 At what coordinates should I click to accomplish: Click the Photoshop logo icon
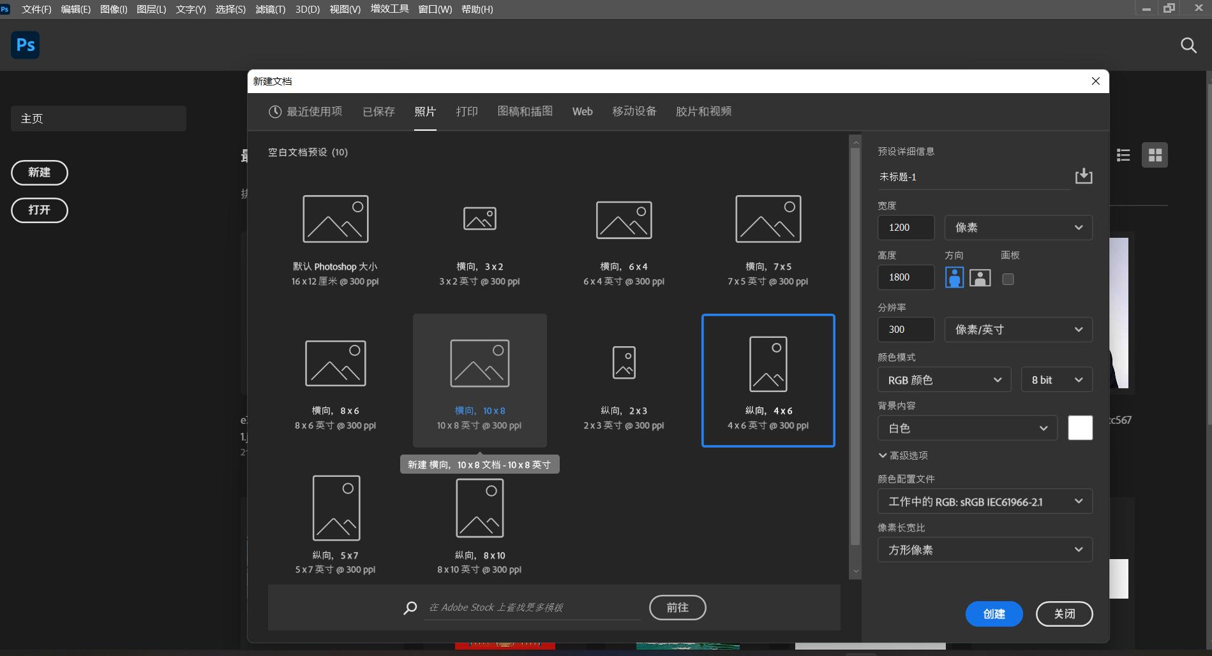click(x=25, y=45)
